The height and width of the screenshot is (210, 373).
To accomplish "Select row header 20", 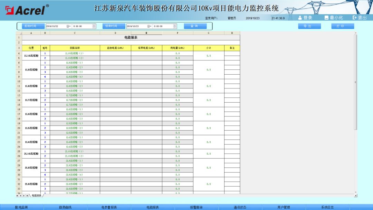I will point(19,128).
